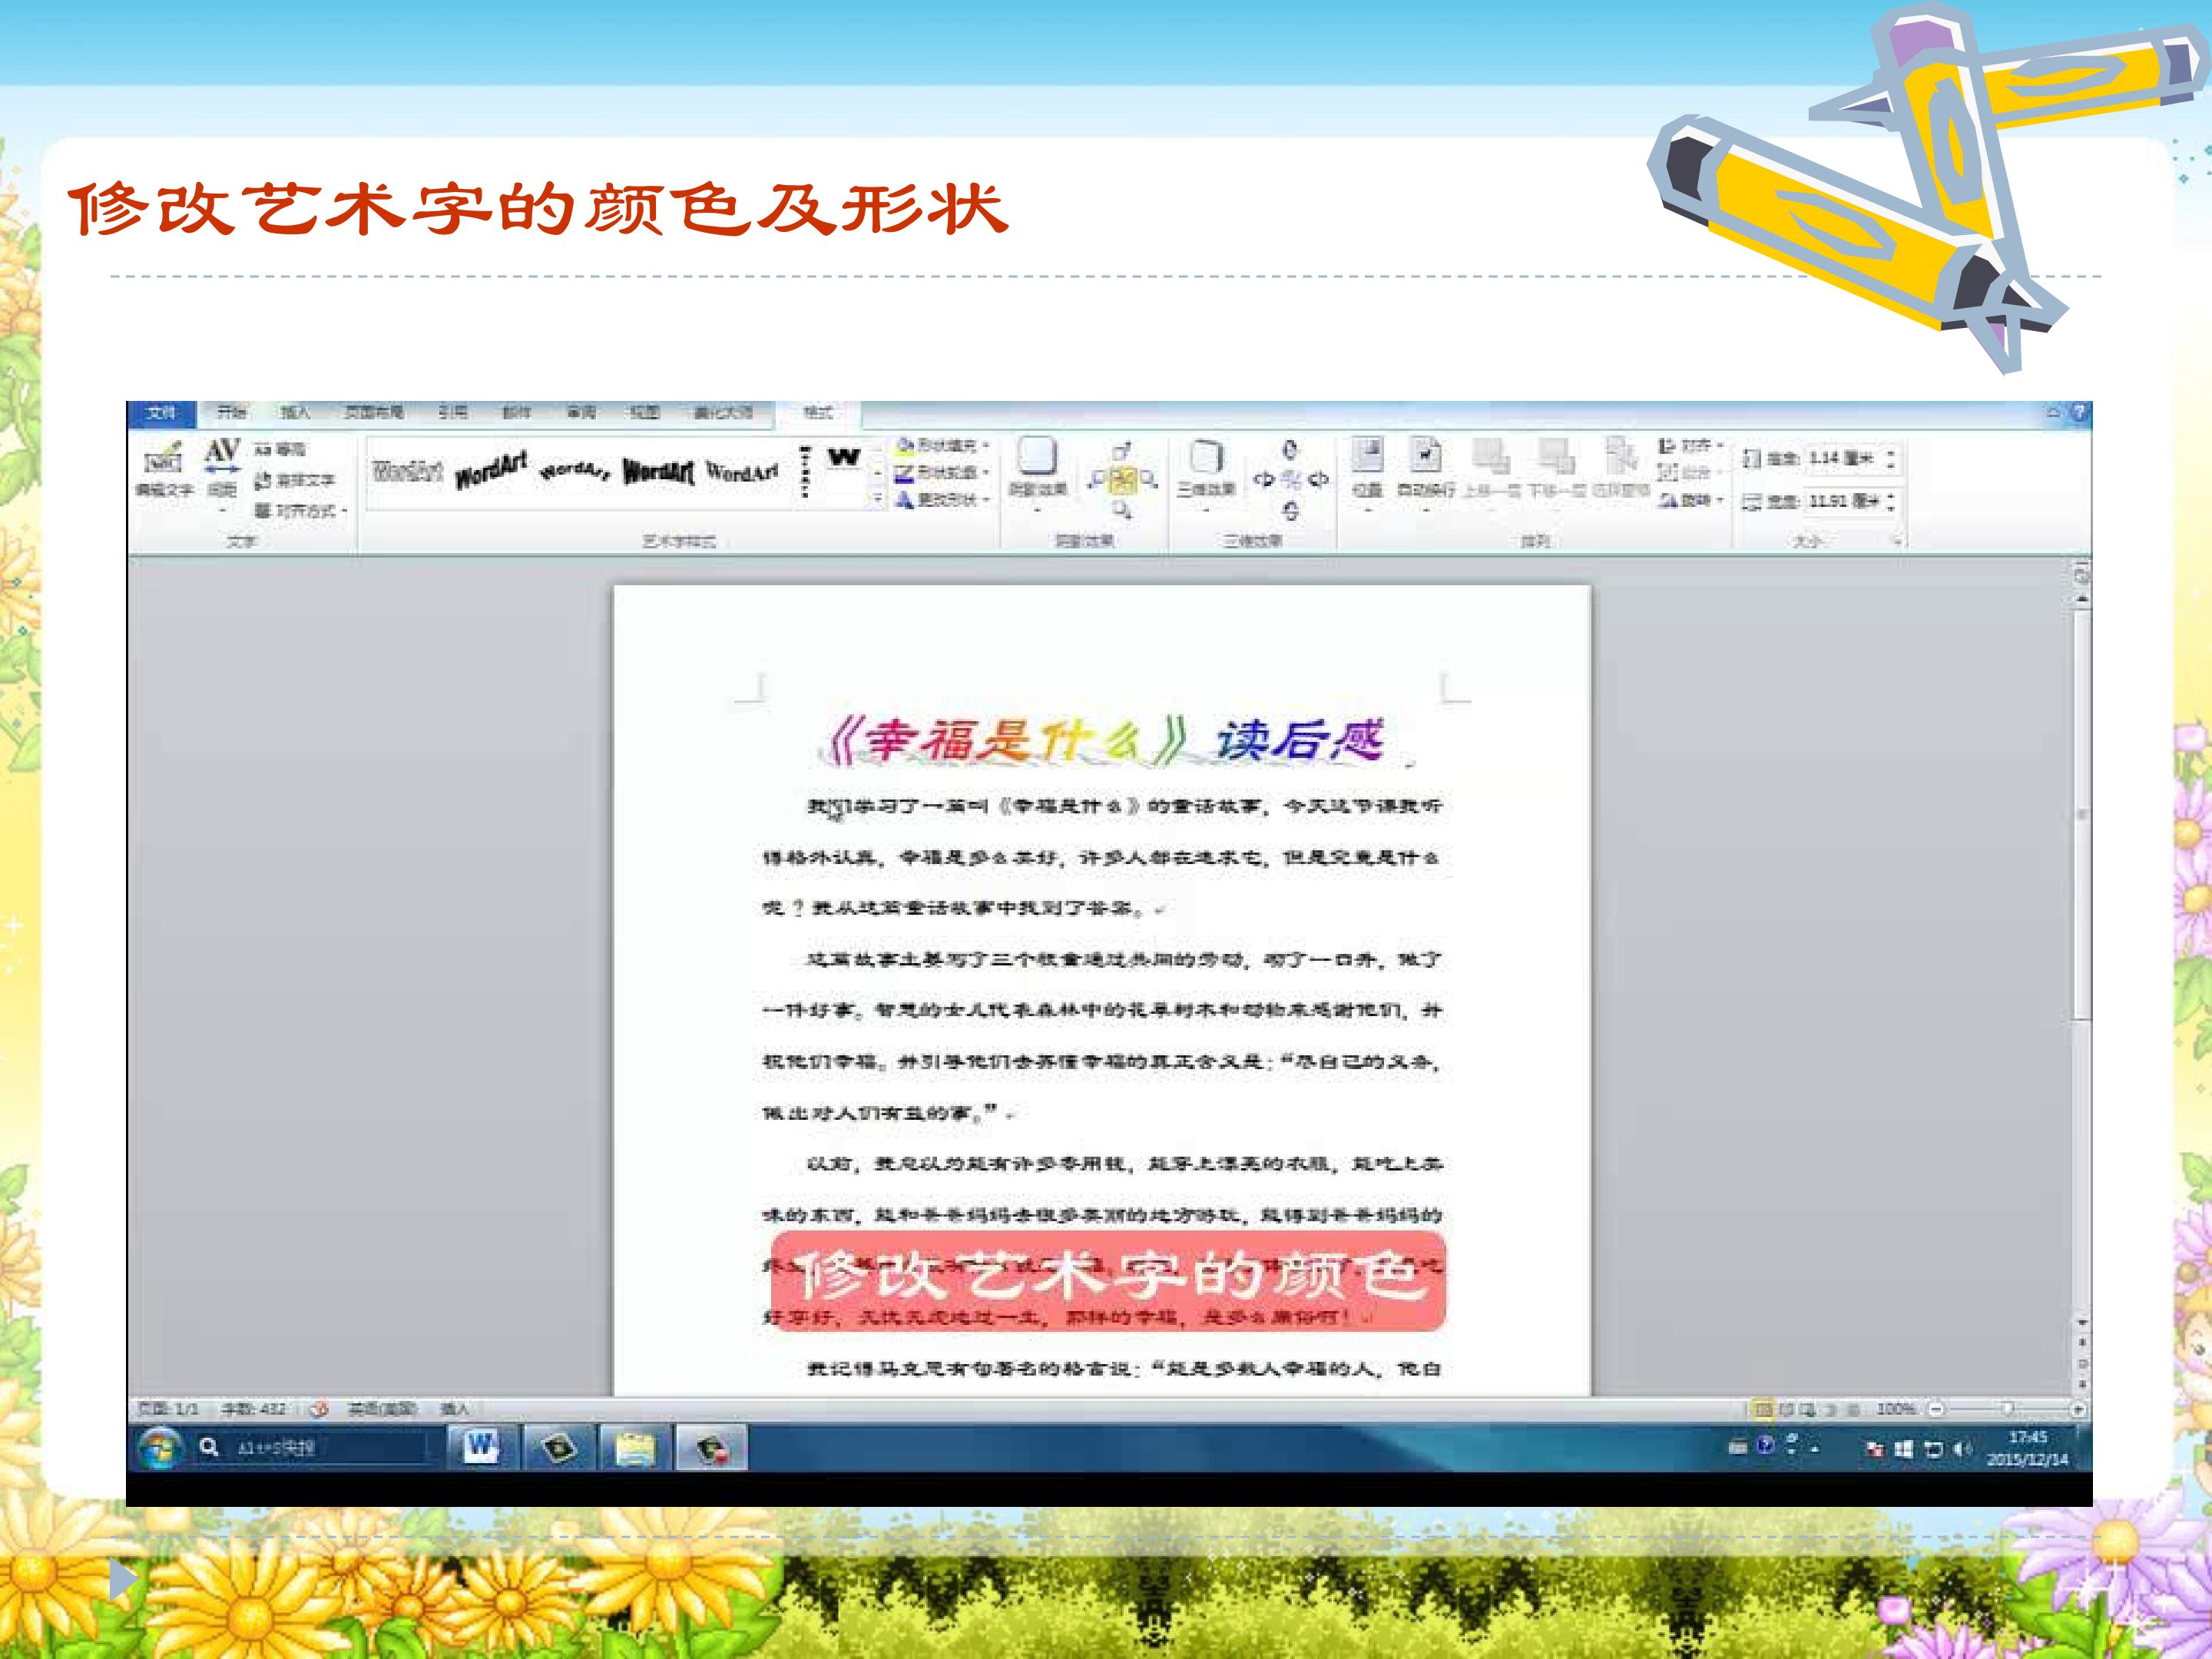Screen dimensions: 2212x1659
Task: Click the Help question mark icon
Action: (x=2081, y=412)
